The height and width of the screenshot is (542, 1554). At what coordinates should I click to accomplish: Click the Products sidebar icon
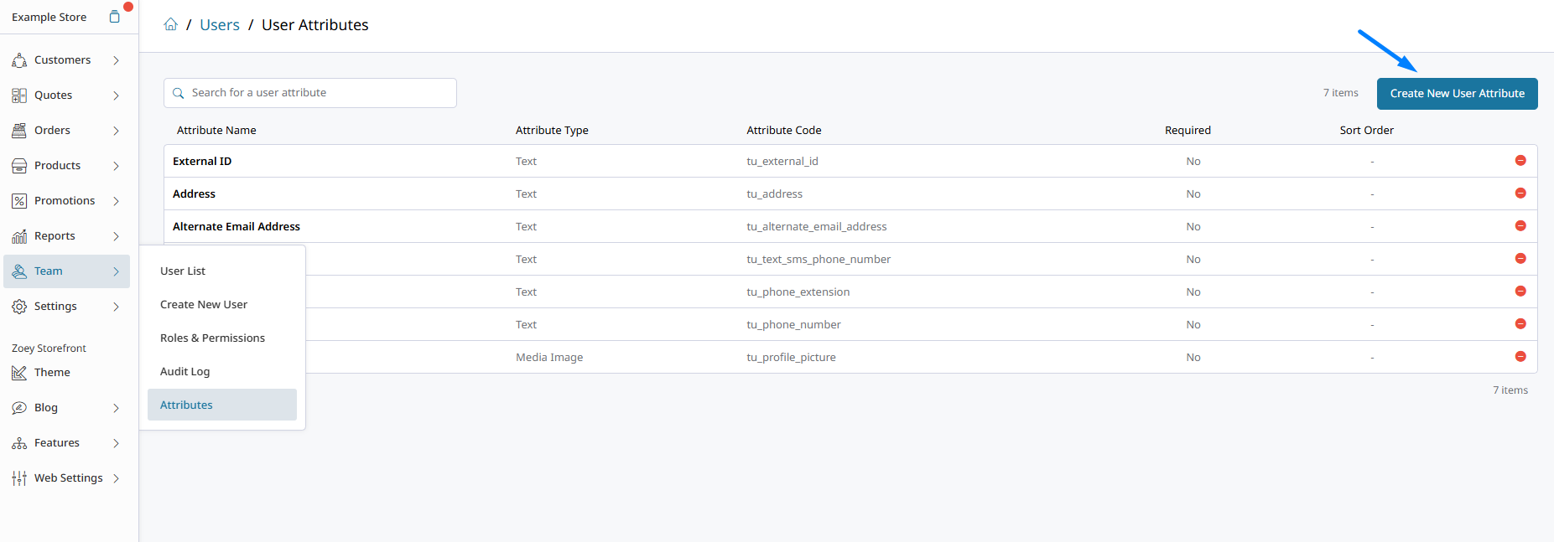[x=19, y=166]
